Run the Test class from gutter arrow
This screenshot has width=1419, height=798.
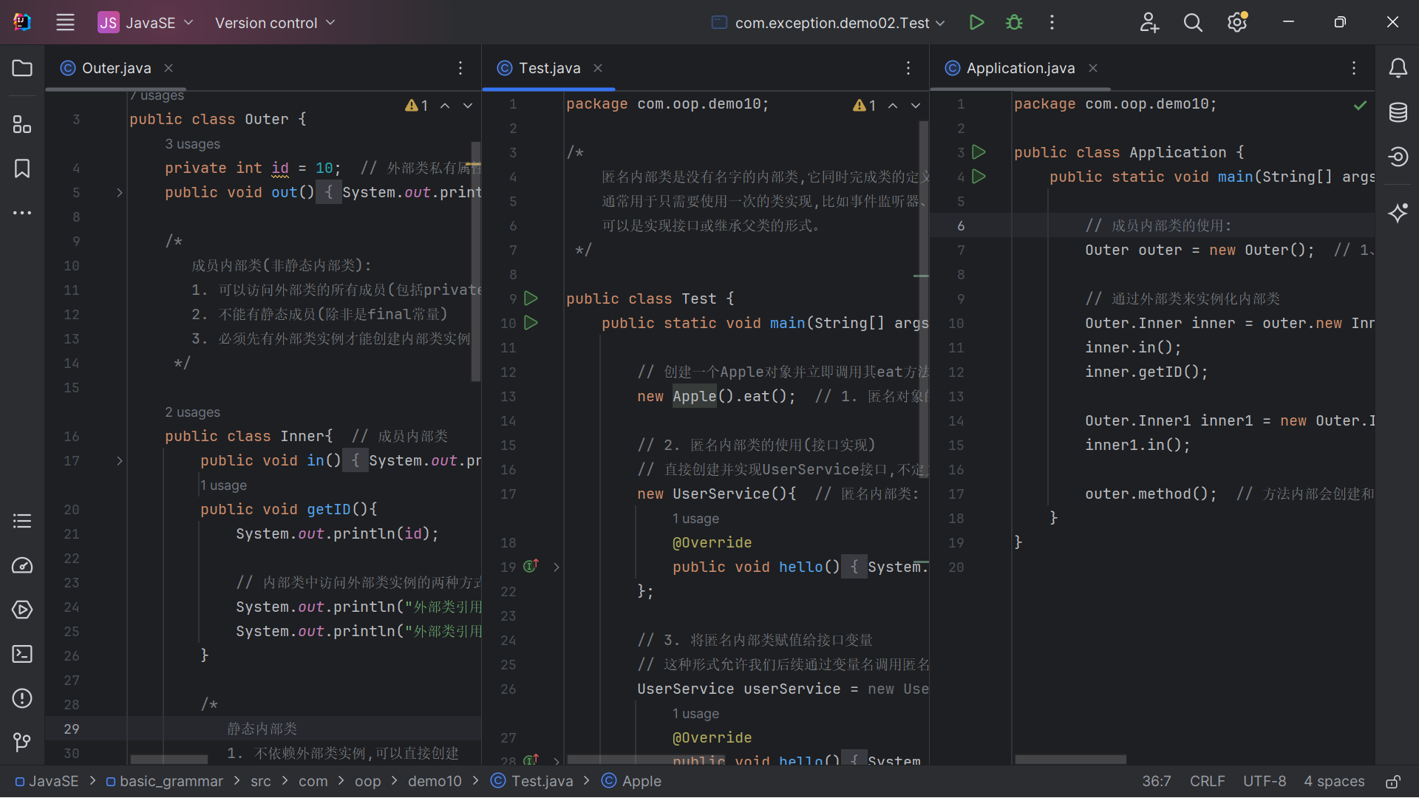(x=531, y=299)
